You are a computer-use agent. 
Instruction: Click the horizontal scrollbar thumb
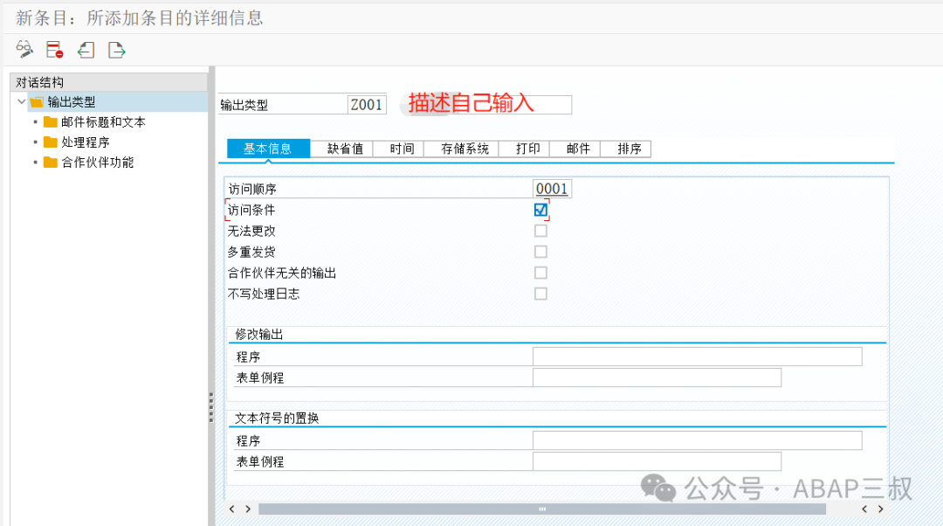point(542,509)
